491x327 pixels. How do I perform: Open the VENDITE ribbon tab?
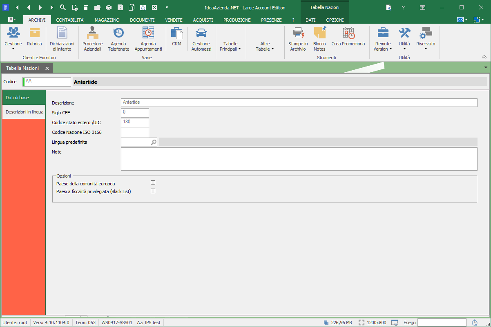[174, 20]
